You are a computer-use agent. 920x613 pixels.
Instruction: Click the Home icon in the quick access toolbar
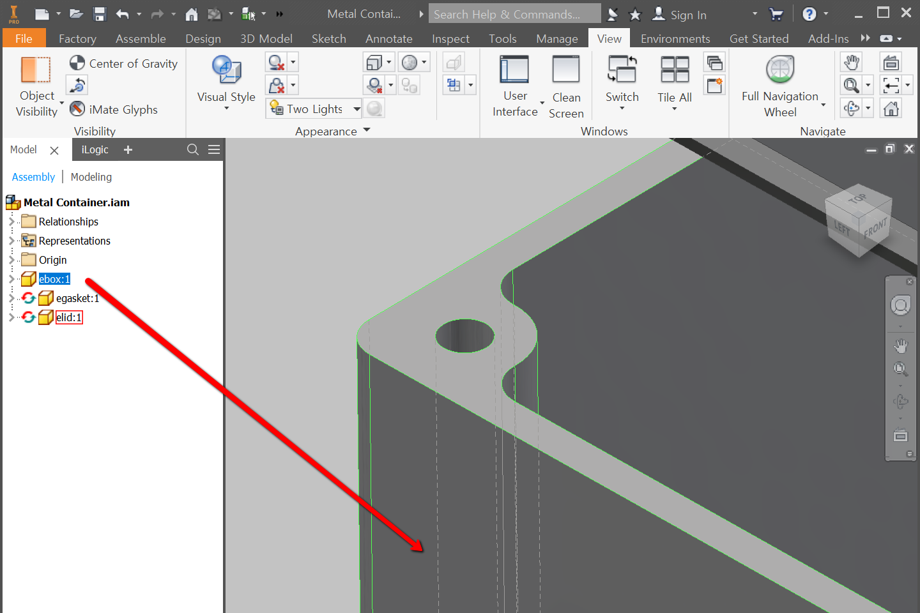click(x=191, y=13)
